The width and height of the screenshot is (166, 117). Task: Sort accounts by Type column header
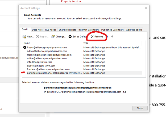coord(112,43)
